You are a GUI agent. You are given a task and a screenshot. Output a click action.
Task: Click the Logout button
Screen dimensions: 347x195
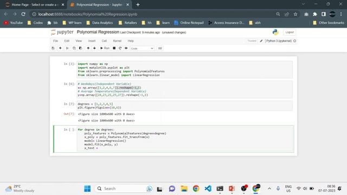pyautogui.click(x=290, y=32)
